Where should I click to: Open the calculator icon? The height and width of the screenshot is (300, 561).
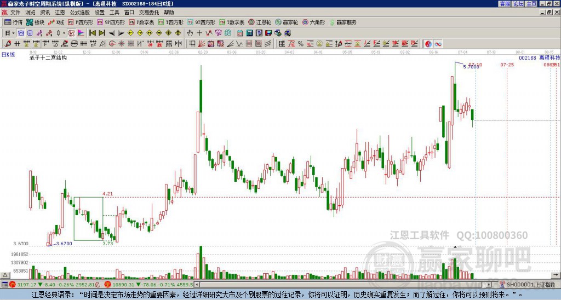pyautogui.click(x=250, y=33)
